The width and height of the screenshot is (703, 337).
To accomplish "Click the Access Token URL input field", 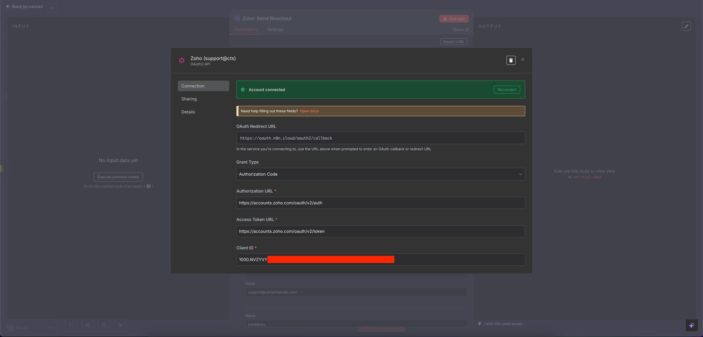I will [x=380, y=231].
